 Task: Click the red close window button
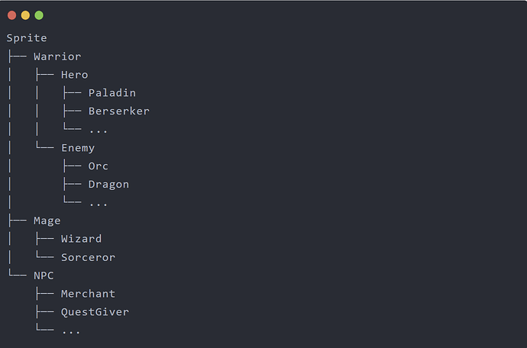tap(11, 15)
